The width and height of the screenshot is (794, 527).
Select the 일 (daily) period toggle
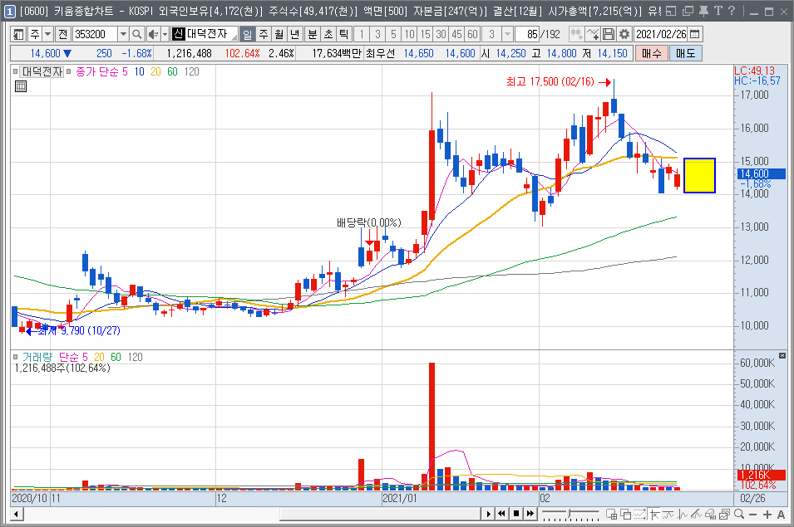(x=247, y=34)
